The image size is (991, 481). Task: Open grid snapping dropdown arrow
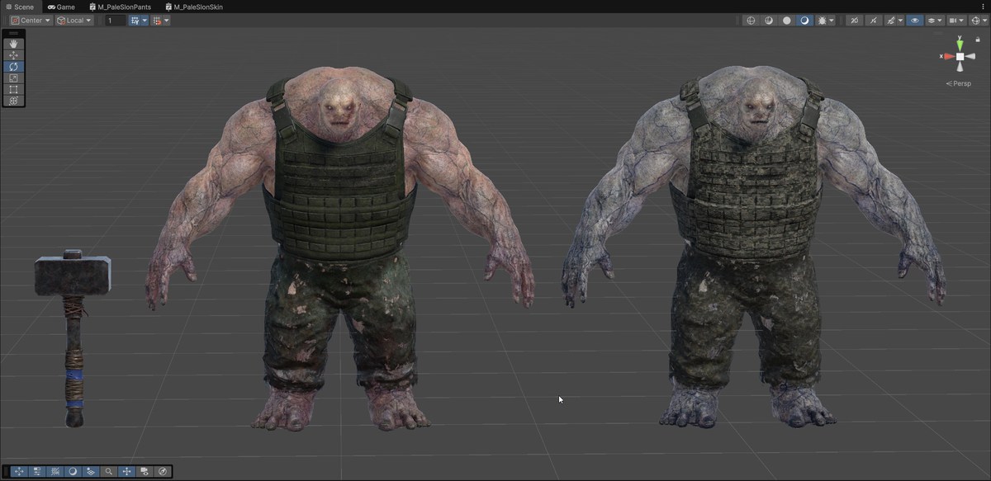[145, 21]
